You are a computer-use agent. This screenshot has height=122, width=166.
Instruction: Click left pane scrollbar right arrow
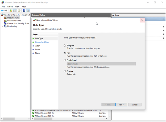[29, 119]
